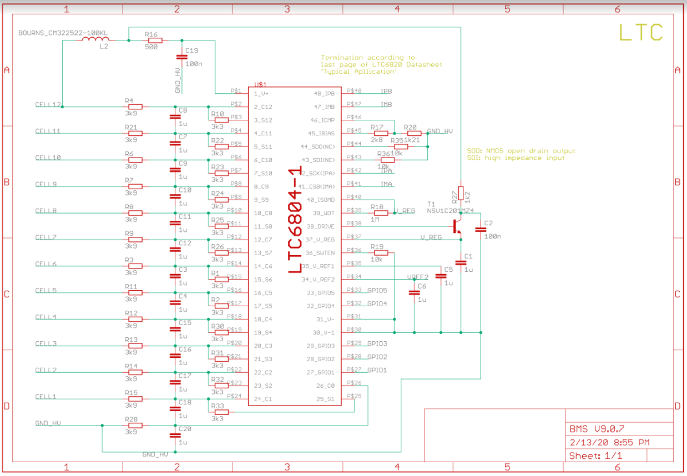Click the CELL10 net label
The height and width of the screenshot is (476, 687).
48,158
